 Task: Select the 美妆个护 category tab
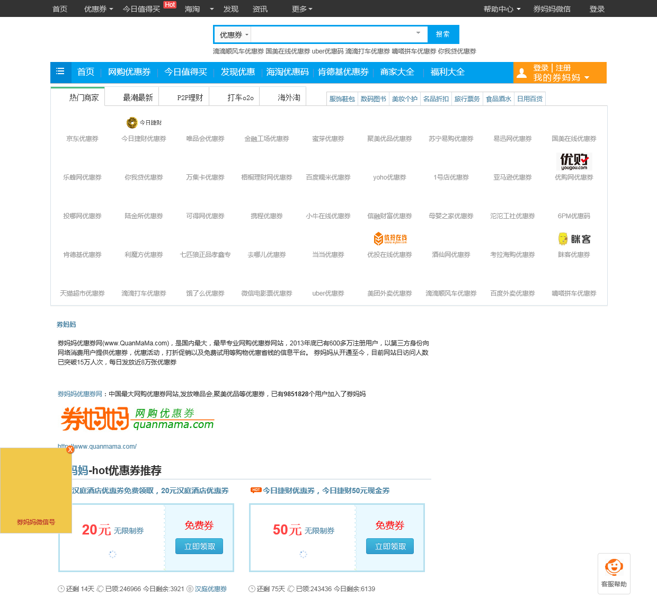404,99
